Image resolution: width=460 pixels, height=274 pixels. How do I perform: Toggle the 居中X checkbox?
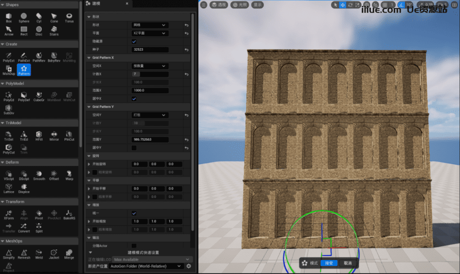coord(134,99)
